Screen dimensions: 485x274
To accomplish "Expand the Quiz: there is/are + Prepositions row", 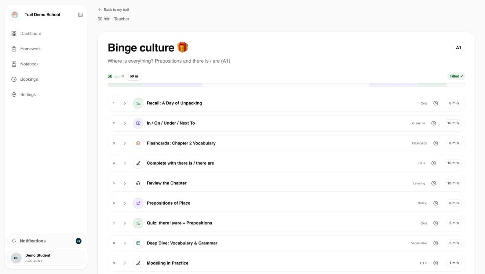I will pos(125,223).
